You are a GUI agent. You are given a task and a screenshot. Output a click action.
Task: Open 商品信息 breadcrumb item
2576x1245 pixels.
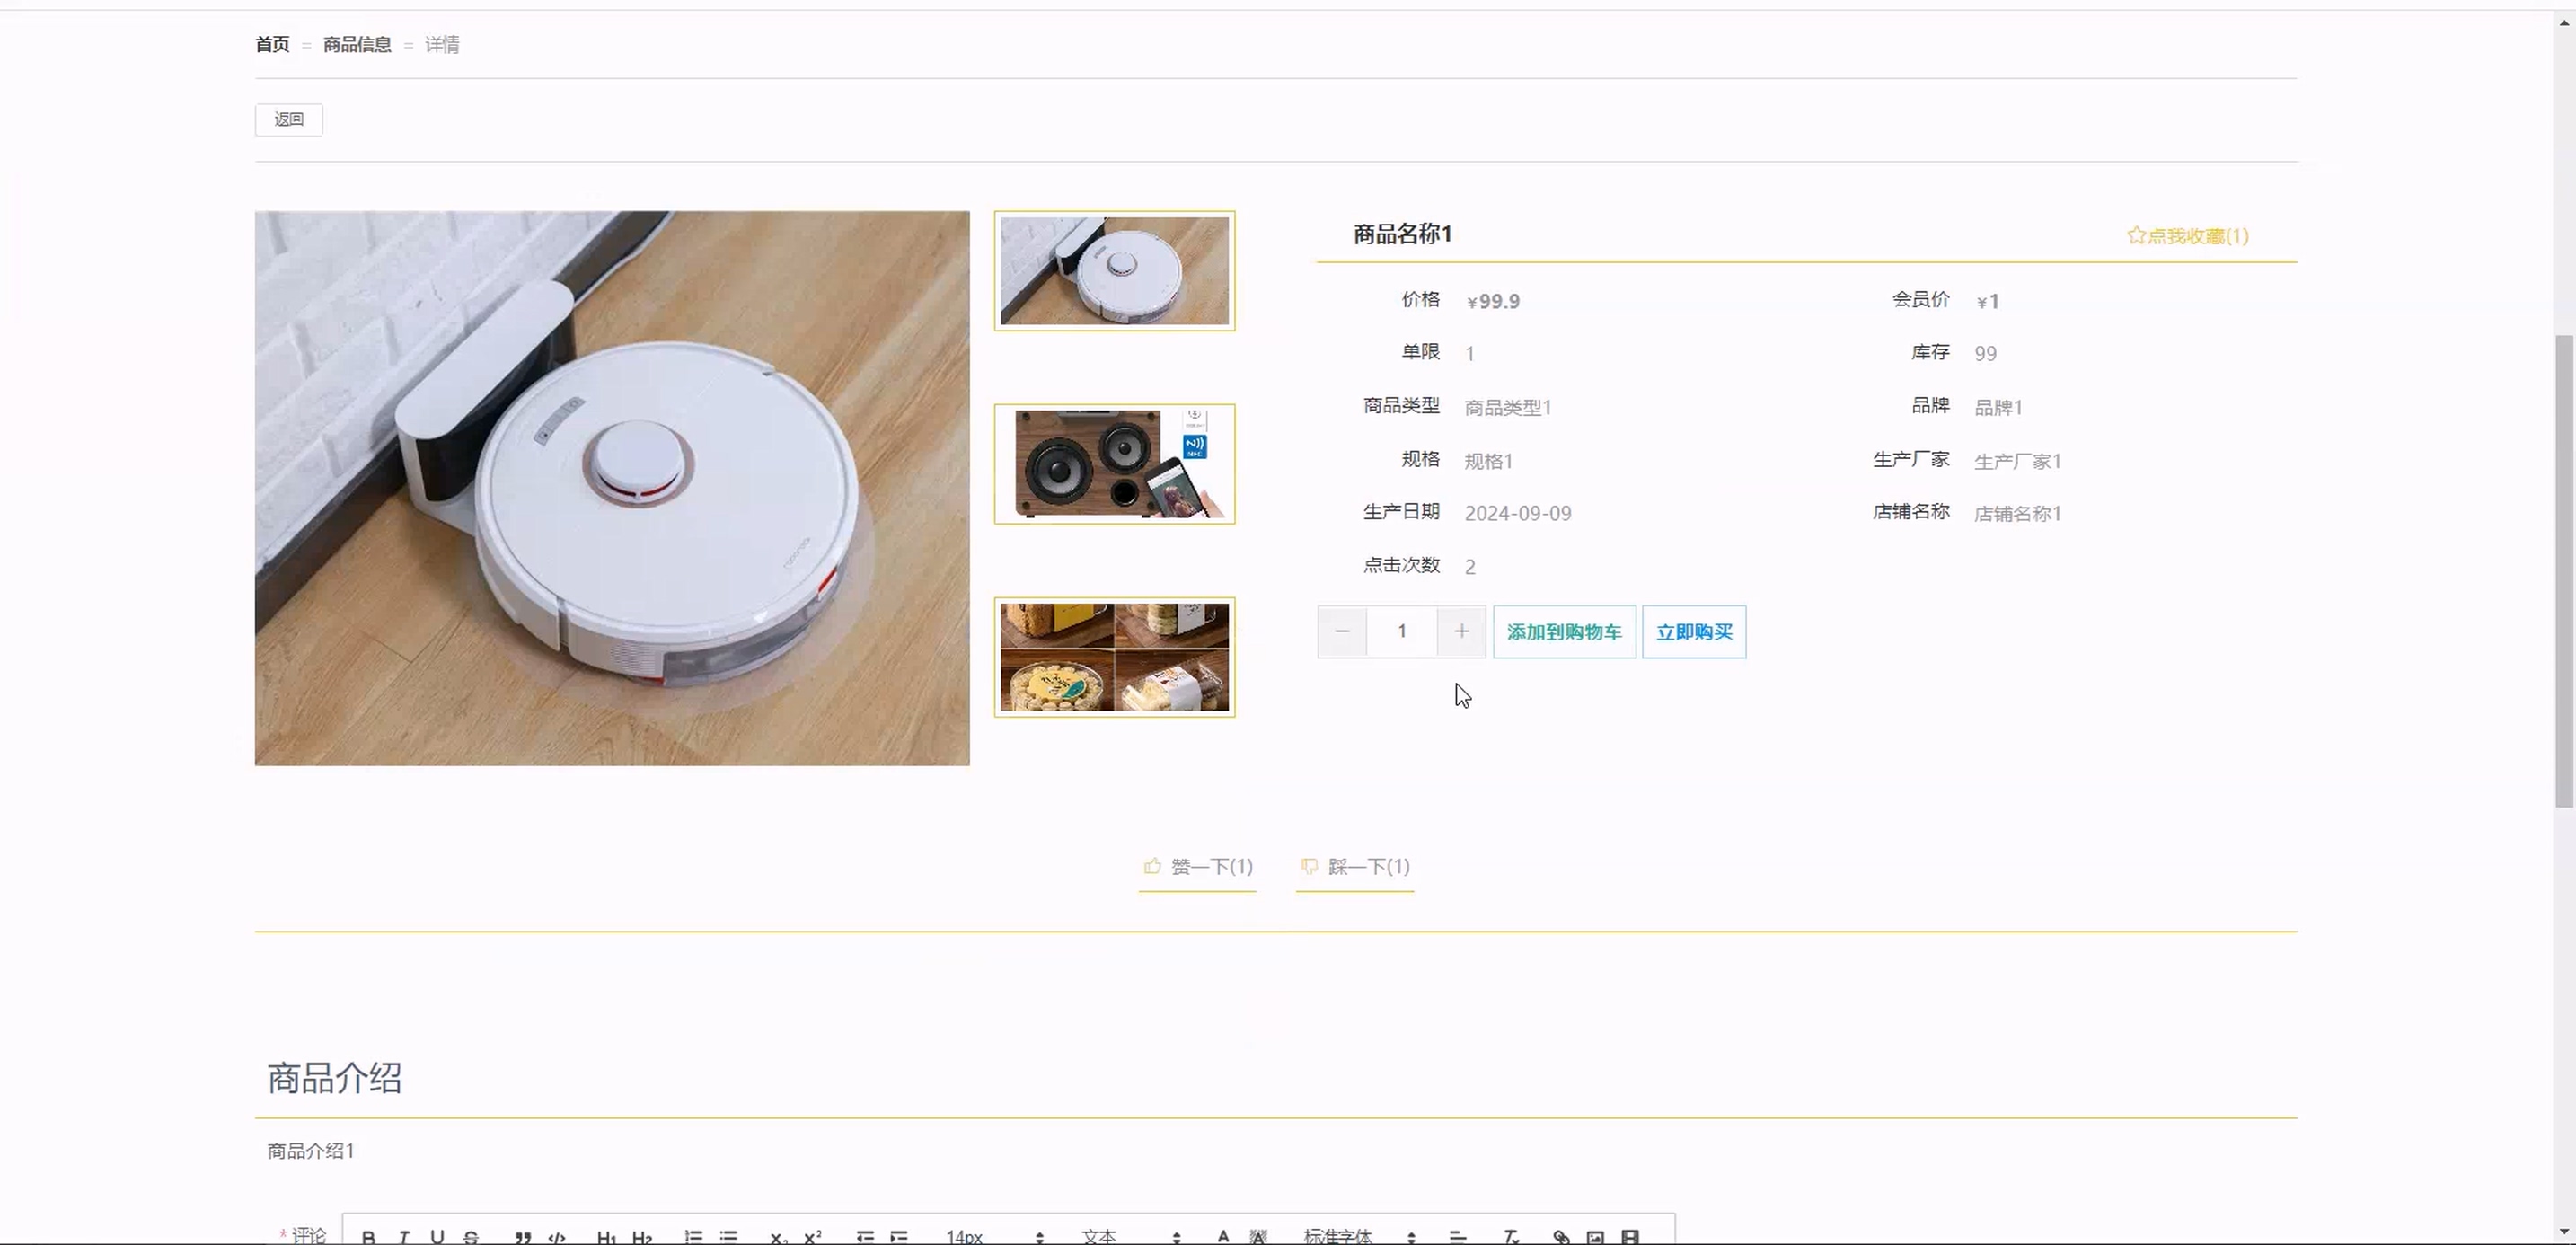click(x=357, y=44)
